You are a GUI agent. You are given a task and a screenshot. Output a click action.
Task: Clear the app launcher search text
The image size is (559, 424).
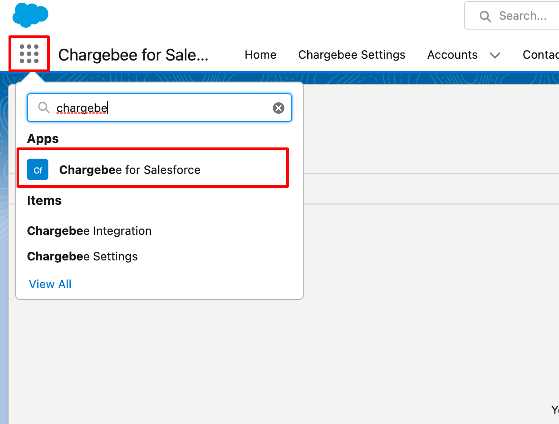[279, 108]
